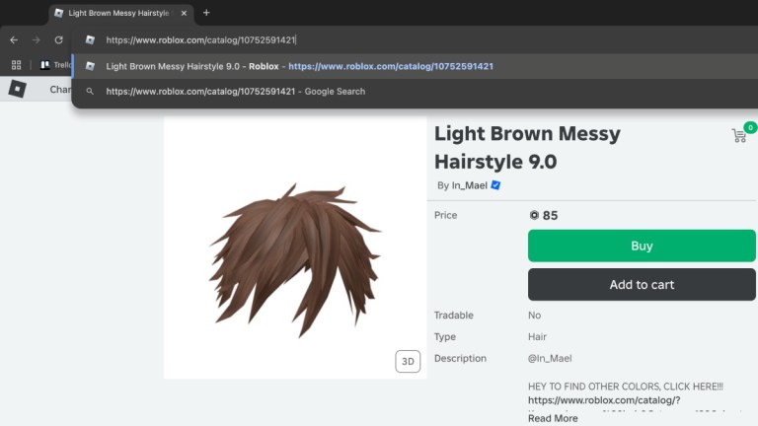Click the Add to cart button
This screenshot has height=426, width=758.
(642, 284)
